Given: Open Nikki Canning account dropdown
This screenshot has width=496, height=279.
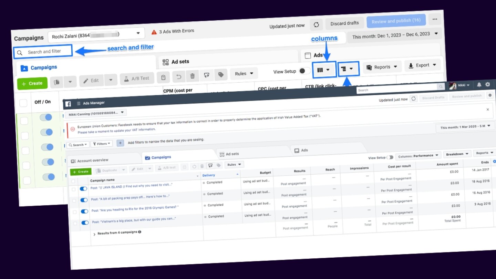Looking at the screenshot, I should pyautogui.click(x=96, y=113).
